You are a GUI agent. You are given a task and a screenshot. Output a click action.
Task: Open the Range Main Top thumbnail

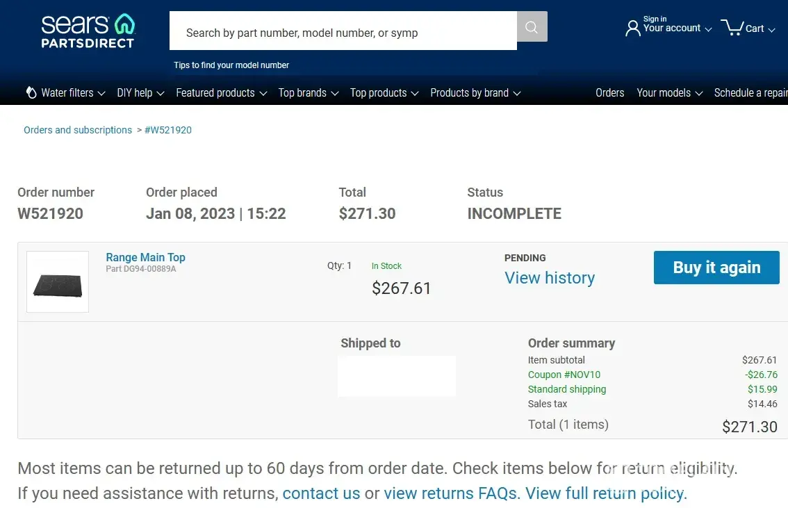coord(58,281)
